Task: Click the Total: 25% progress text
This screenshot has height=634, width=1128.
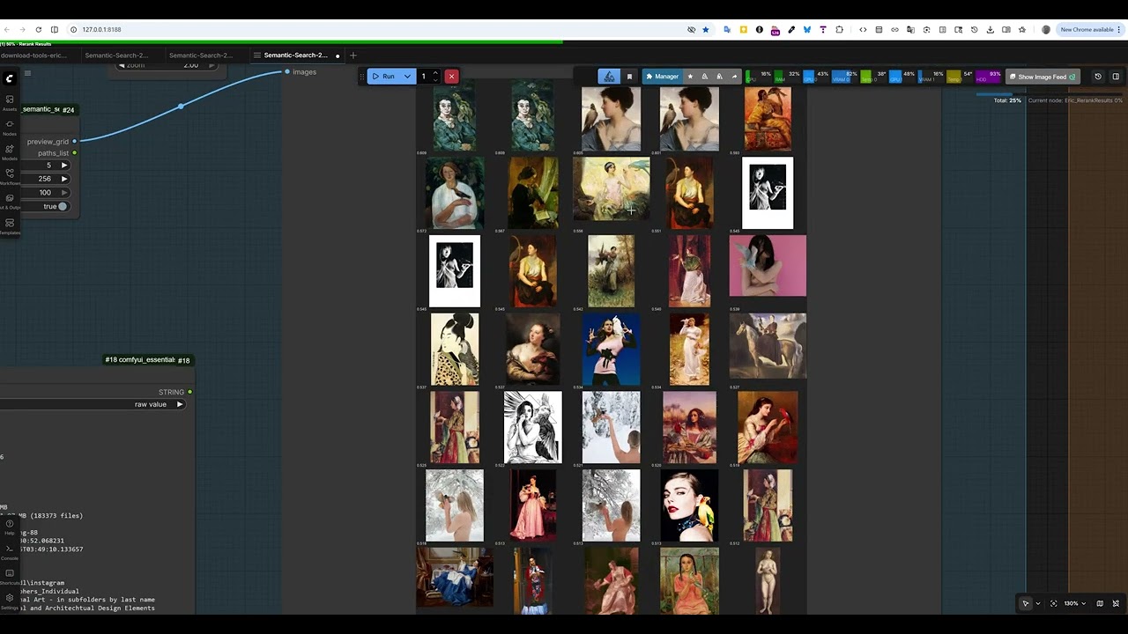Action: 1007,100
